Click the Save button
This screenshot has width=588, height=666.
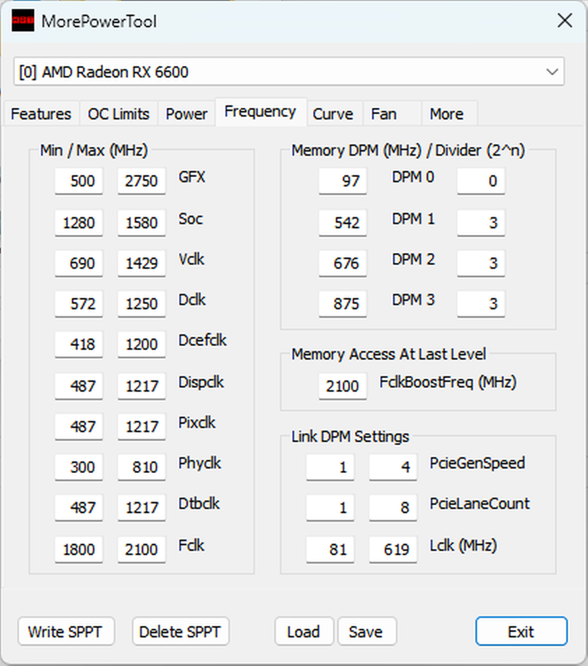pos(366,631)
